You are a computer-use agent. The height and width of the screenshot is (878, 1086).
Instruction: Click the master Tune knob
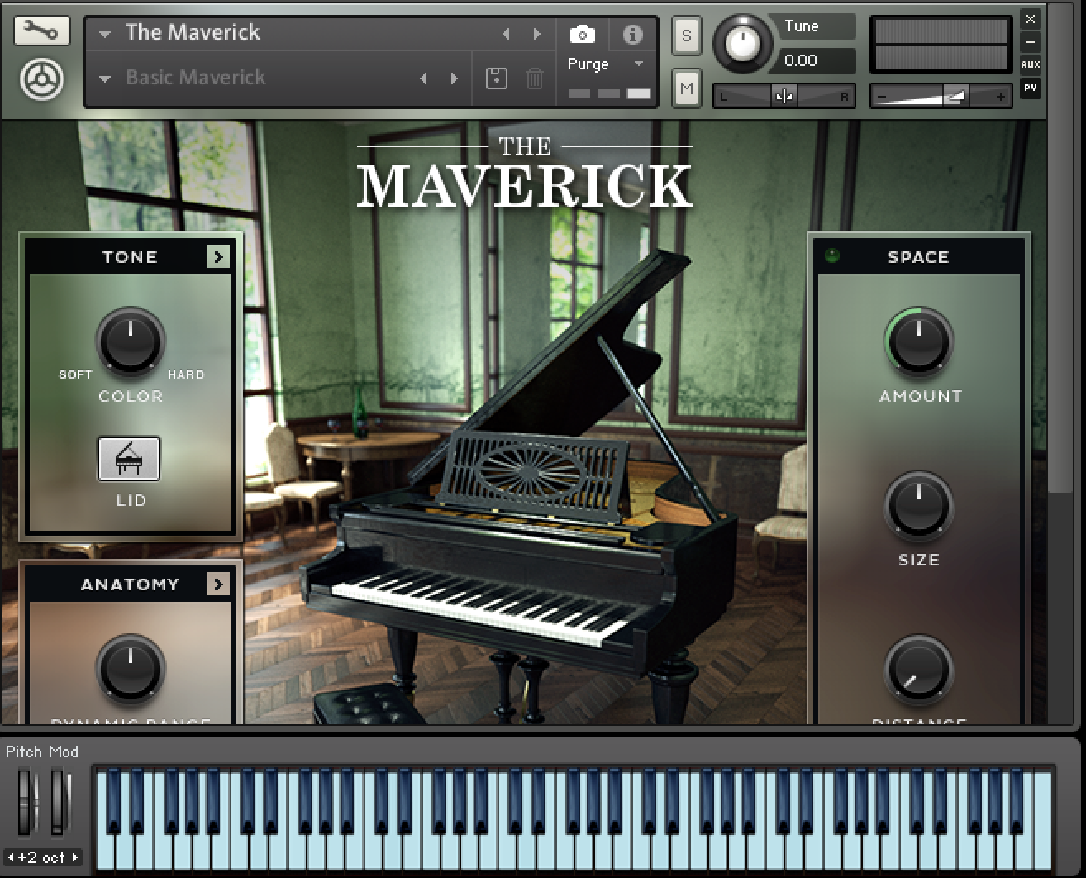pyautogui.click(x=743, y=43)
